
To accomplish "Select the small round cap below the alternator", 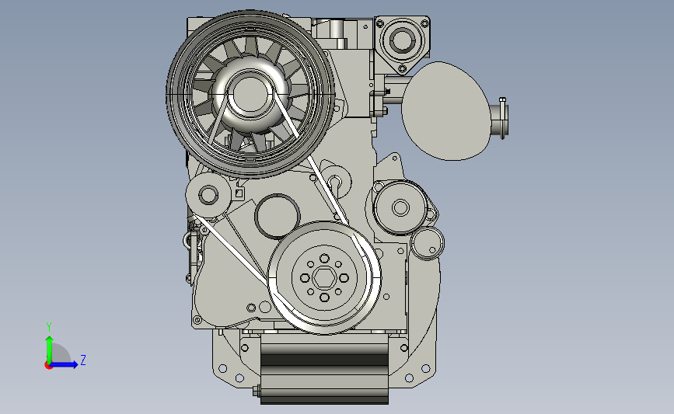I will pyautogui.click(x=428, y=243).
